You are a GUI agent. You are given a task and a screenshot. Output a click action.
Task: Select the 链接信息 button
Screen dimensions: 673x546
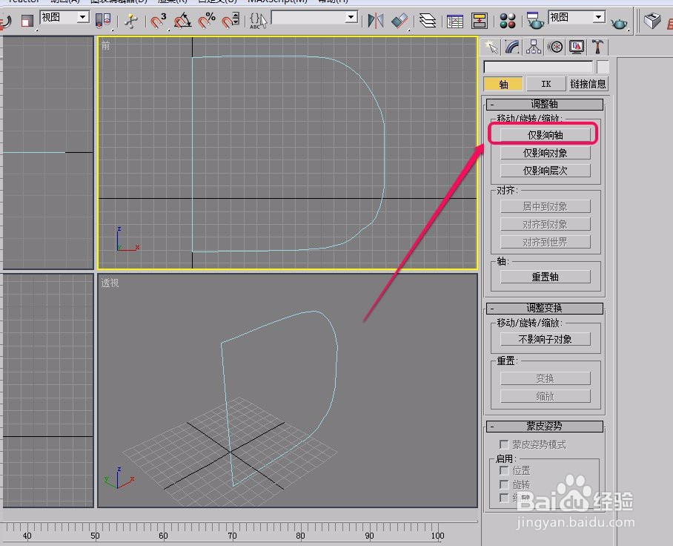tap(588, 84)
